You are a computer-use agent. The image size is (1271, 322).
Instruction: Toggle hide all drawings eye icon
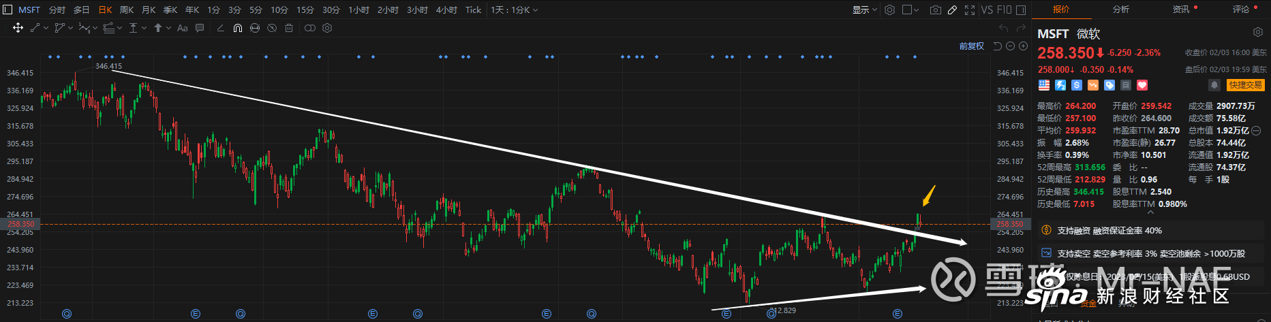click(x=272, y=28)
